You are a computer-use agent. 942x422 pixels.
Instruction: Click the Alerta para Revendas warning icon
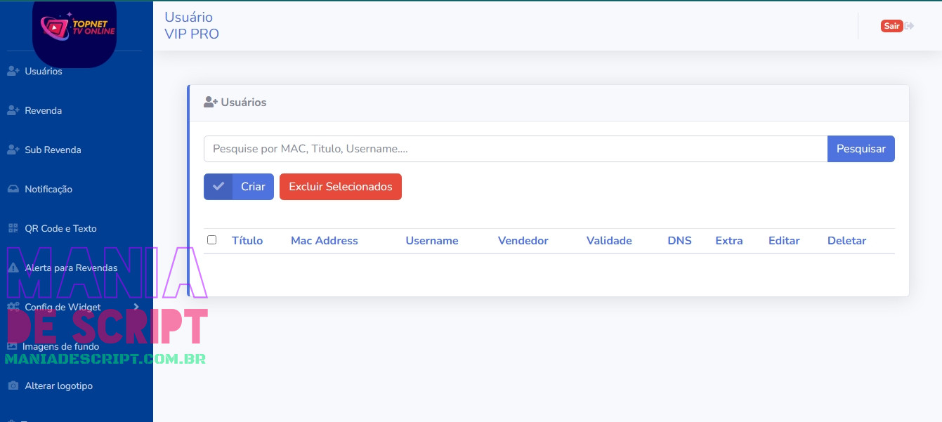13,268
